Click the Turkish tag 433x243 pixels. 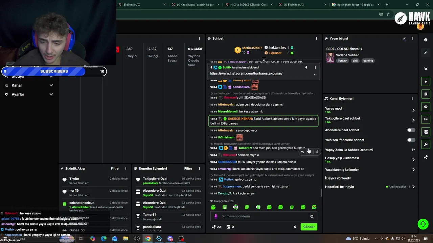[x=342, y=61]
